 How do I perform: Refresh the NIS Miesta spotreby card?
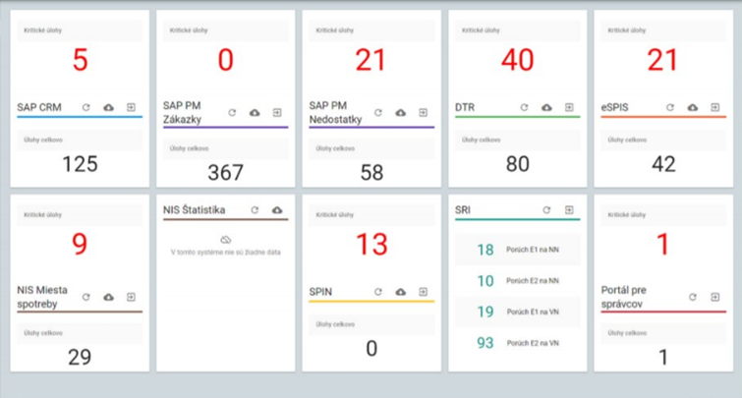86,297
